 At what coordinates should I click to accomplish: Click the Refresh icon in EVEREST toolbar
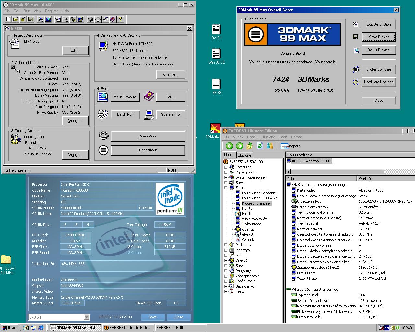tap(260, 146)
